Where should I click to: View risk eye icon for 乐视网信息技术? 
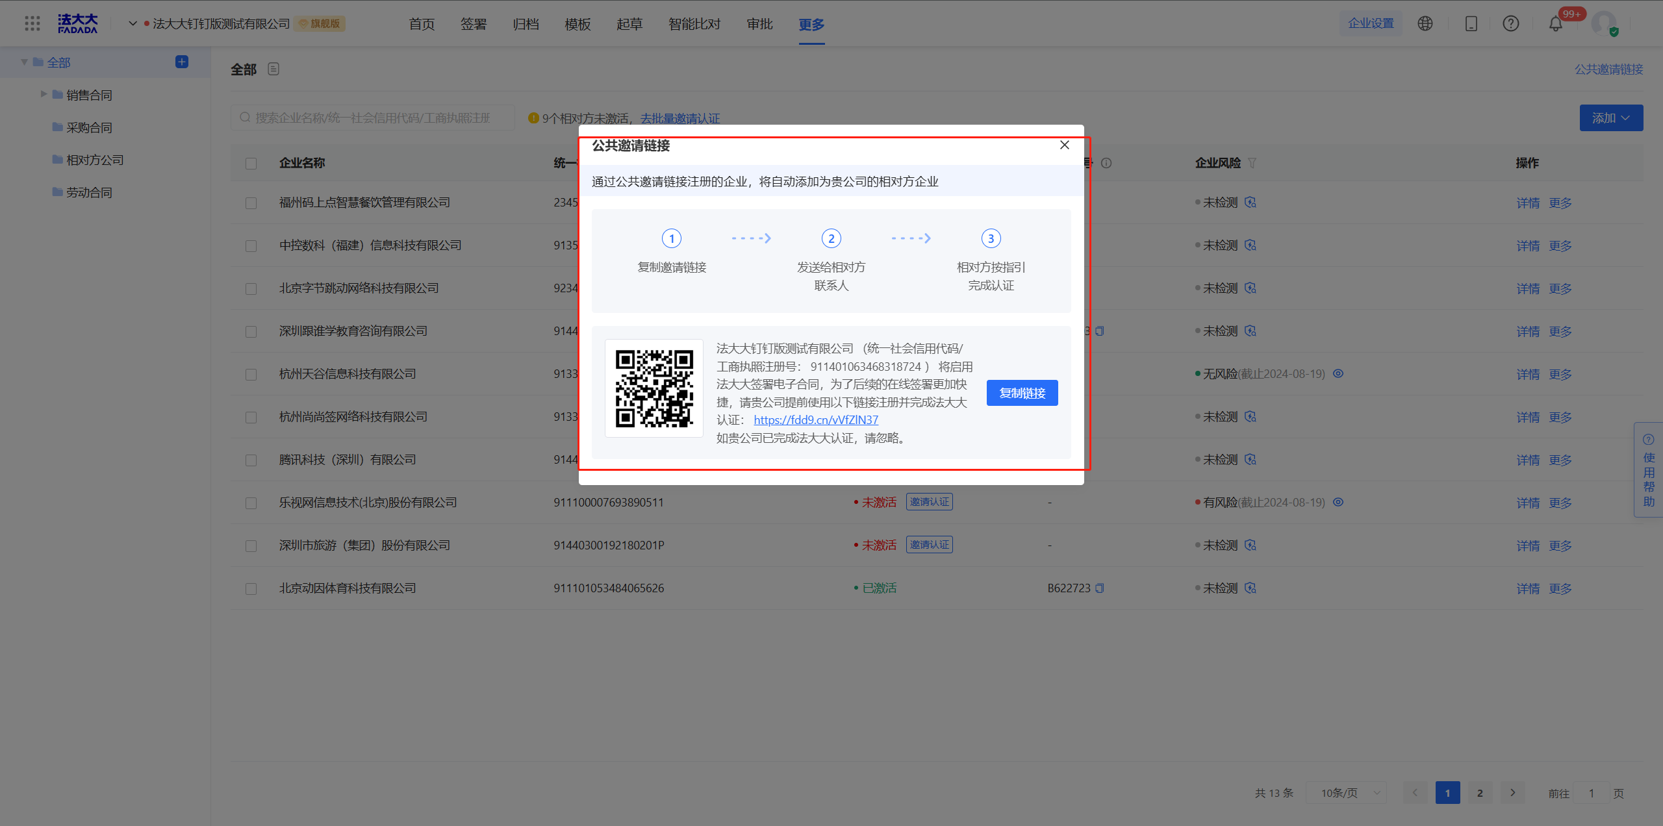(x=1338, y=502)
